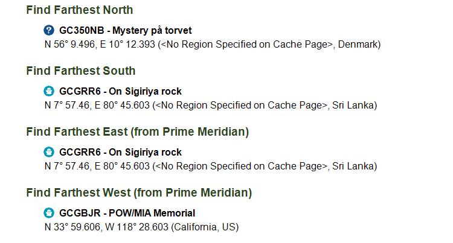The height and width of the screenshot is (243, 453).
Task: Open GC350NB - Mystery på torvet cache
Action: pos(126,30)
